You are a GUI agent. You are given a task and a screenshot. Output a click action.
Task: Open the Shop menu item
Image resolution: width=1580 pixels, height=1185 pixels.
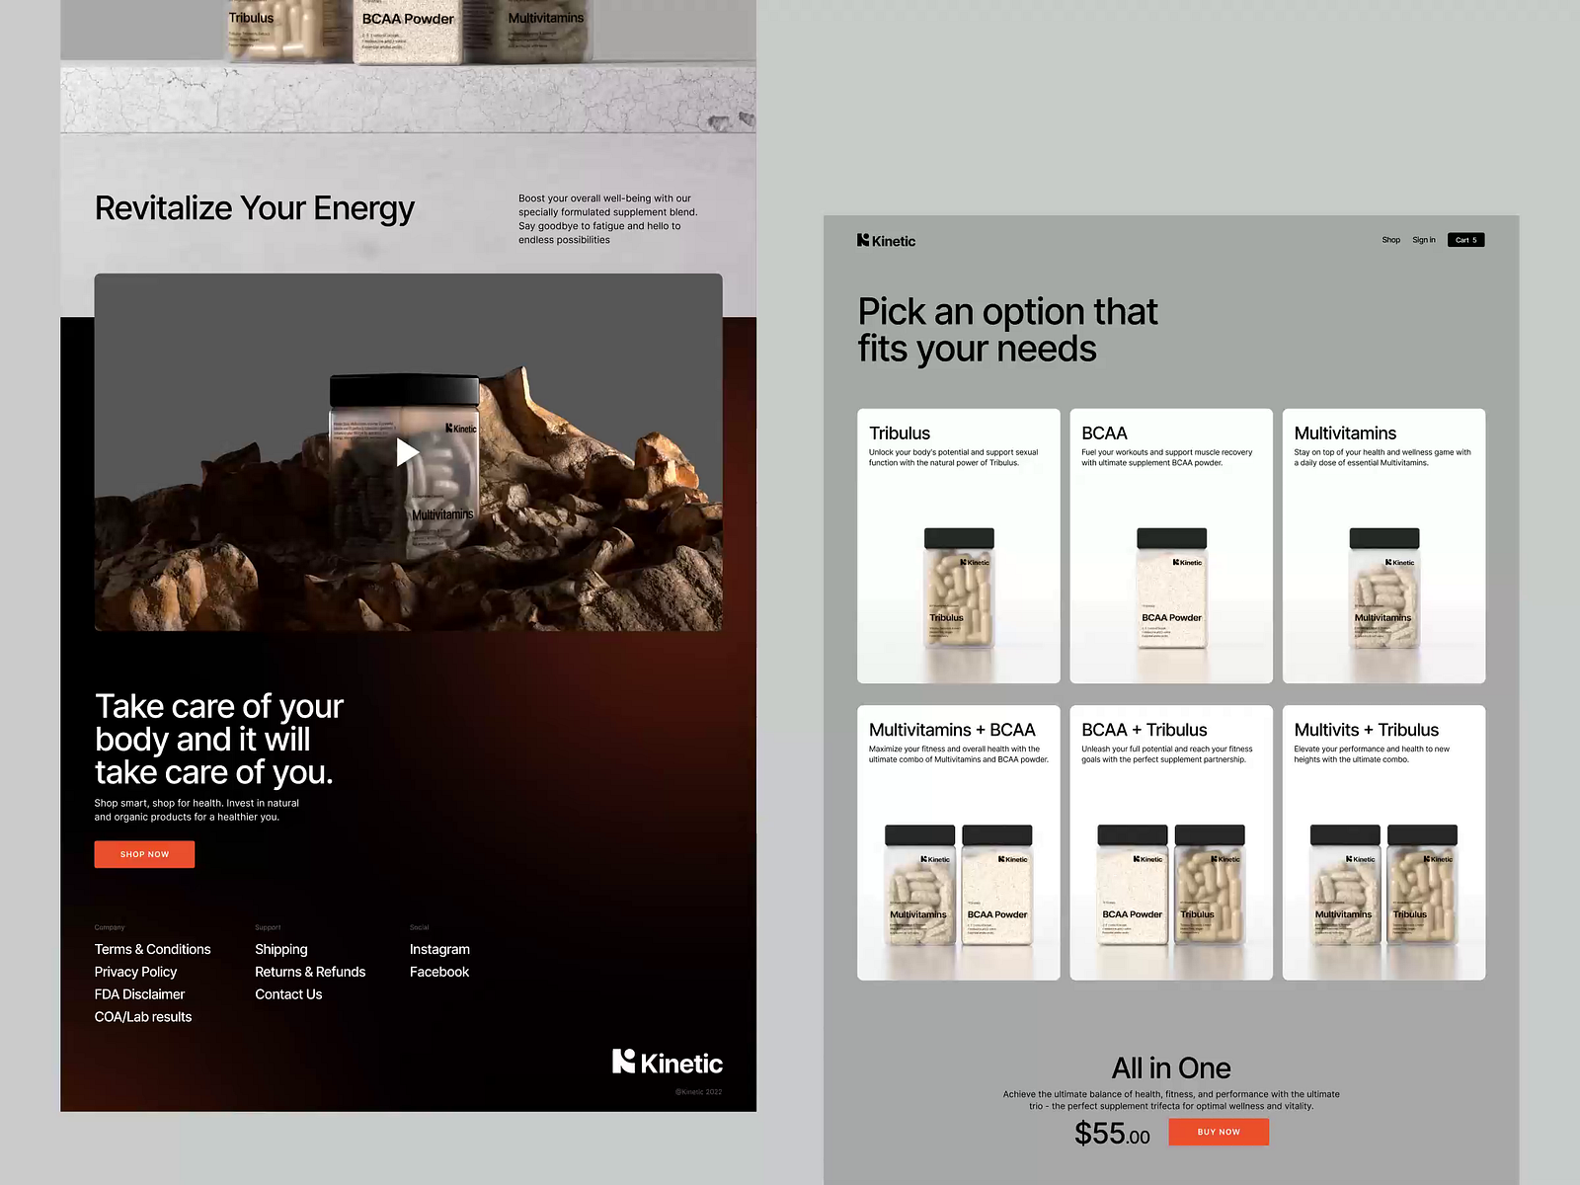1390,240
